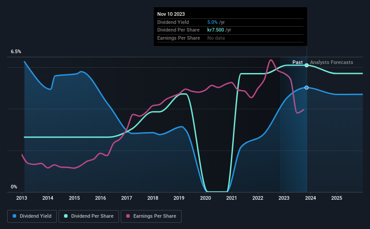Click the No data earnings value
This screenshot has width=370, height=229.
[216, 38]
